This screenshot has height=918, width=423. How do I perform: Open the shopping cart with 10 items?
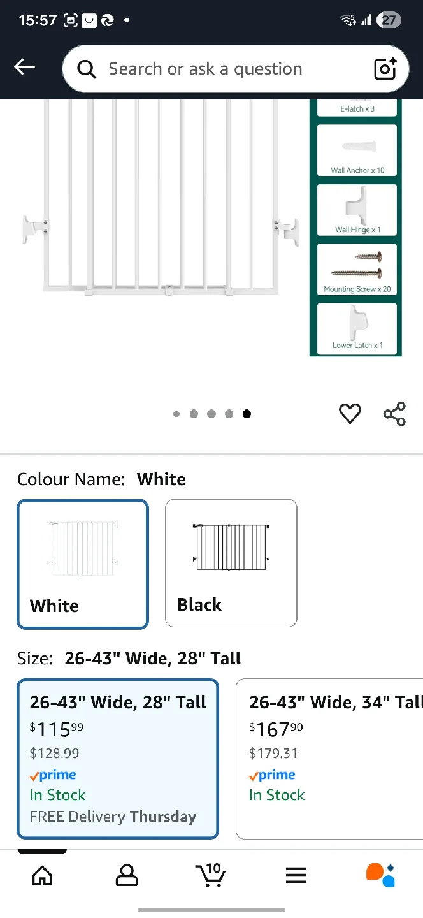211,875
